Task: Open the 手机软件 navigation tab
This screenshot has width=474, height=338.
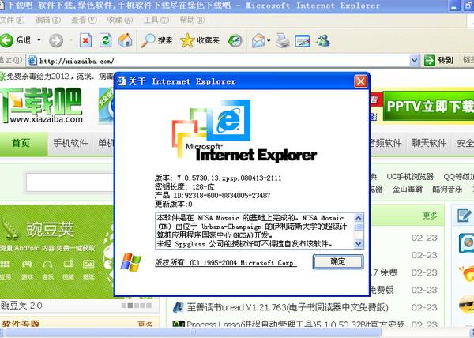Action: tap(70, 143)
